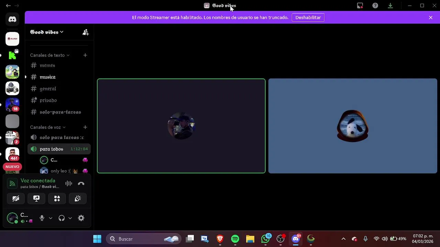The height and width of the screenshot is (247, 440).
Task: Mute the microphone
Action: 42,218
